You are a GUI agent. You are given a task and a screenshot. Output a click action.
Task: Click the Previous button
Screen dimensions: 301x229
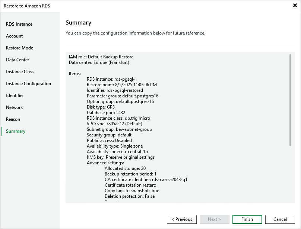click(x=182, y=219)
